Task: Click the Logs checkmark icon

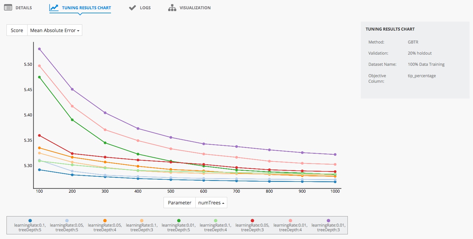Action: (x=133, y=8)
